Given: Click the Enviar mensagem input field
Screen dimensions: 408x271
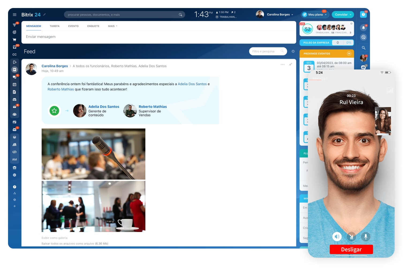Looking at the screenshot, I should click(158, 37).
